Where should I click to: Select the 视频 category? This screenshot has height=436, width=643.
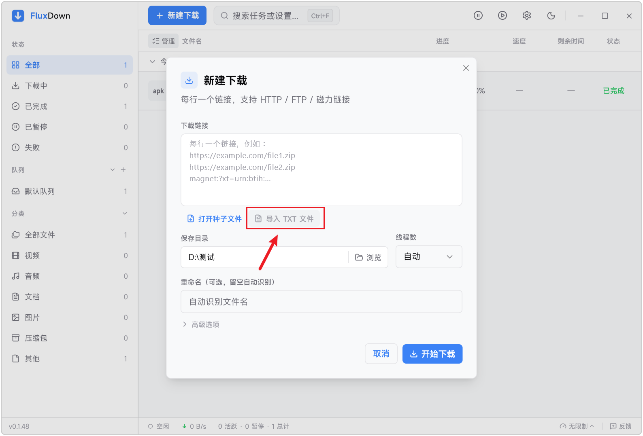pos(70,256)
